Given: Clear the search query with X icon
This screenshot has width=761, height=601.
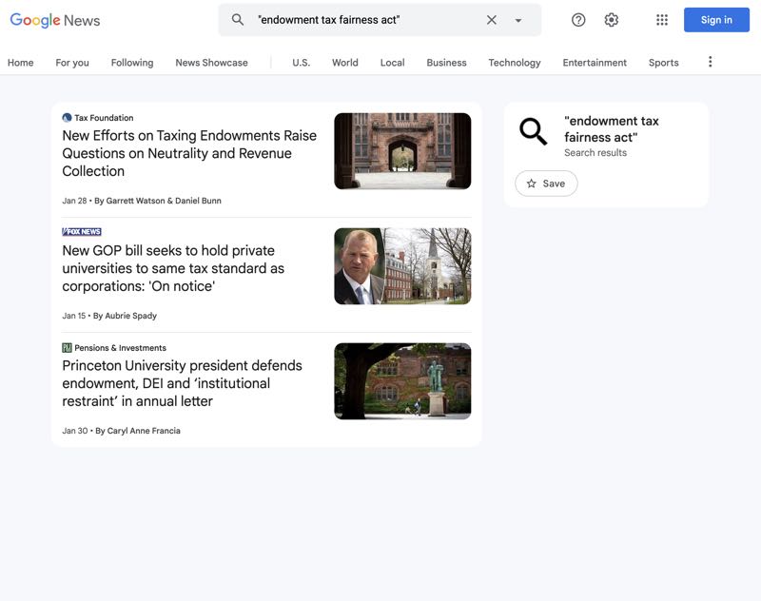Looking at the screenshot, I should point(492,20).
